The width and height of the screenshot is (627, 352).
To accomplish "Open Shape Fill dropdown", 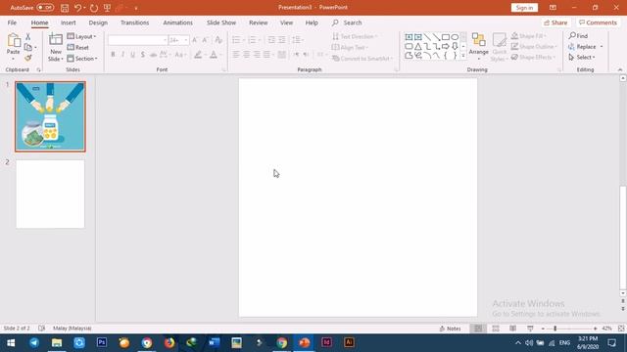I will click(x=529, y=36).
